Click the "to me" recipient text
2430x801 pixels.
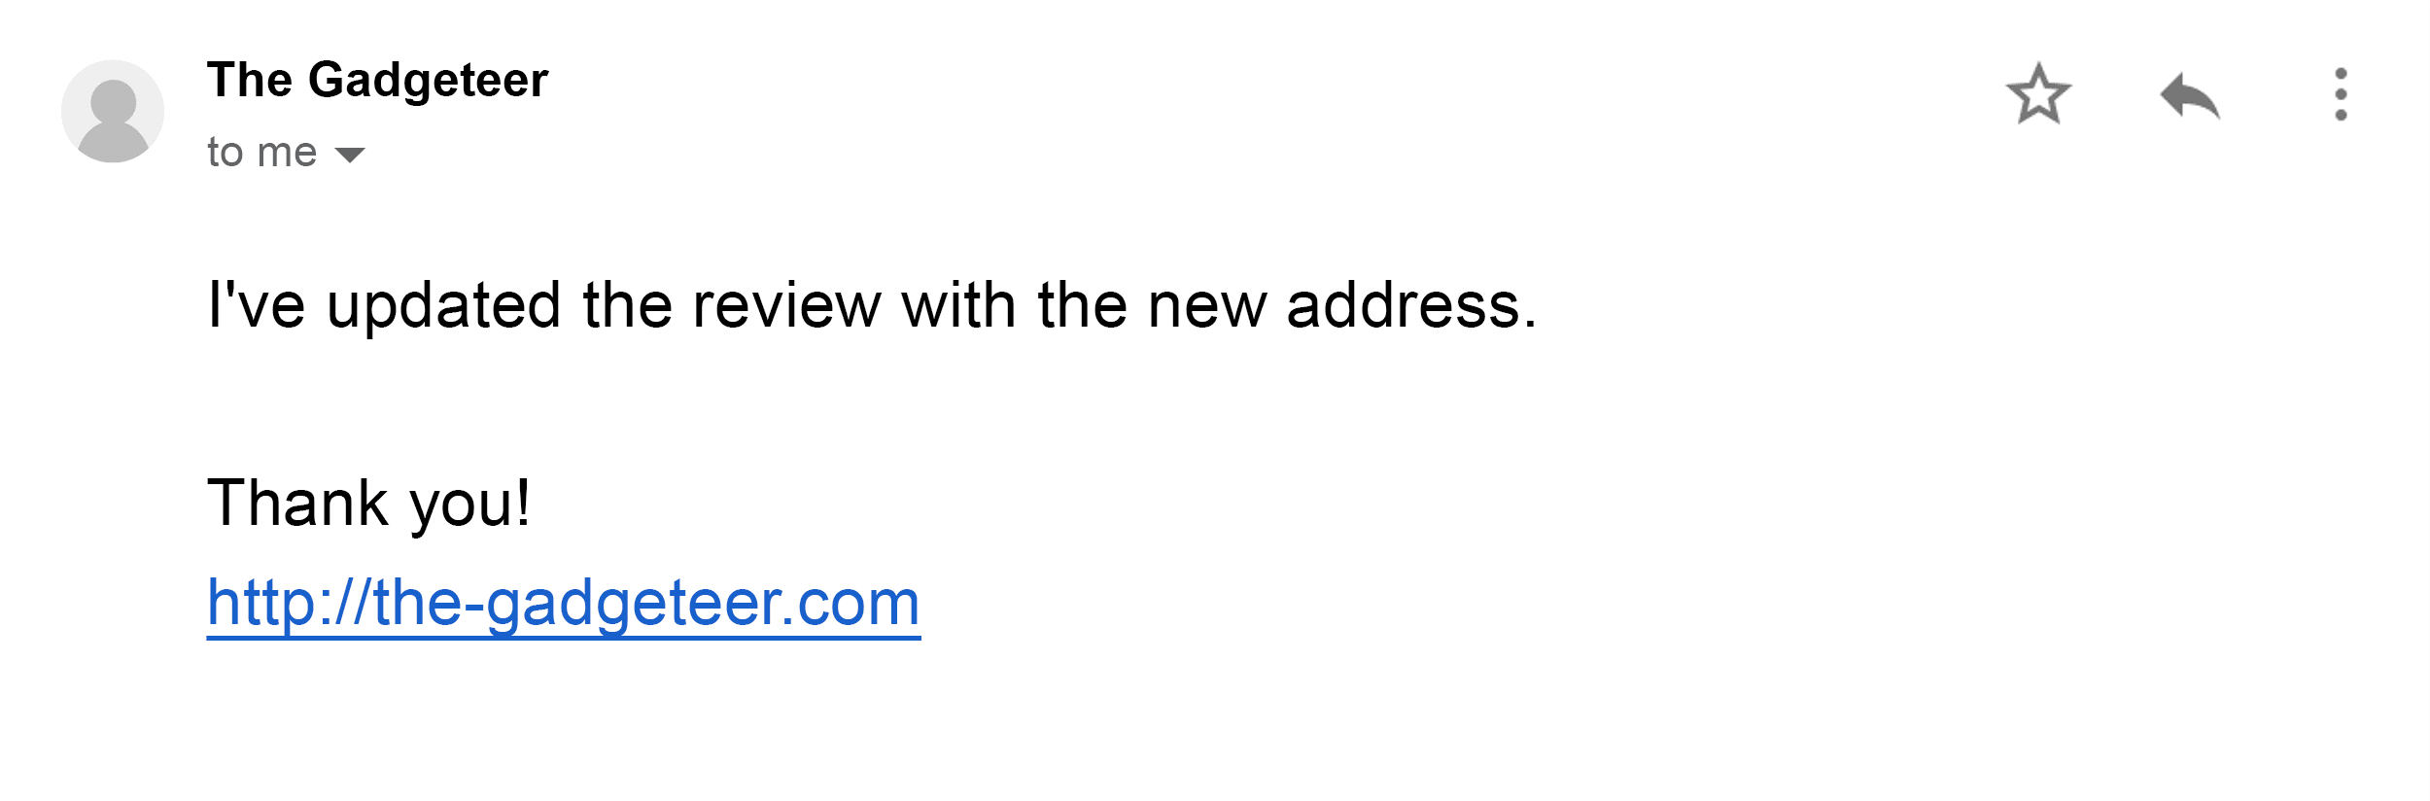click(x=261, y=153)
